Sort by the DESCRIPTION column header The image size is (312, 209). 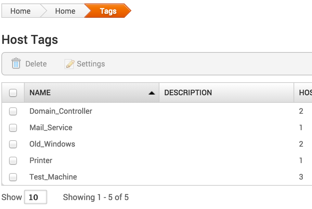pos(188,93)
